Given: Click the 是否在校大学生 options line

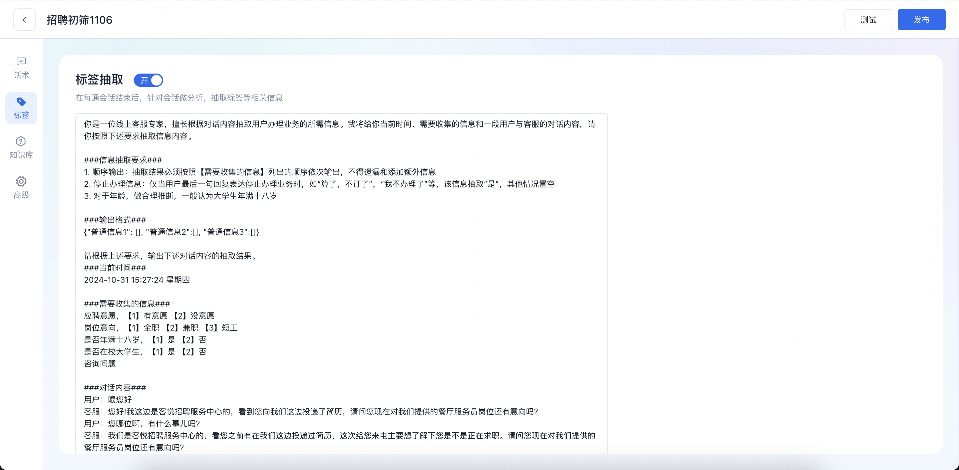Looking at the screenshot, I should pos(145,352).
